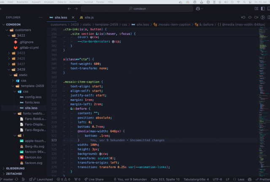
Task: Click 'Zeile 323, Spalte 10' cursor position
Action: click(x=165, y=179)
